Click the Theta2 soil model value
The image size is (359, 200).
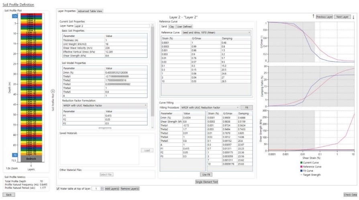pyautogui.click(x=126, y=80)
